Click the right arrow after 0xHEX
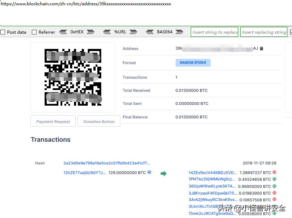This screenshot has height=218, width=292. pyautogui.click(x=91, y=32)
